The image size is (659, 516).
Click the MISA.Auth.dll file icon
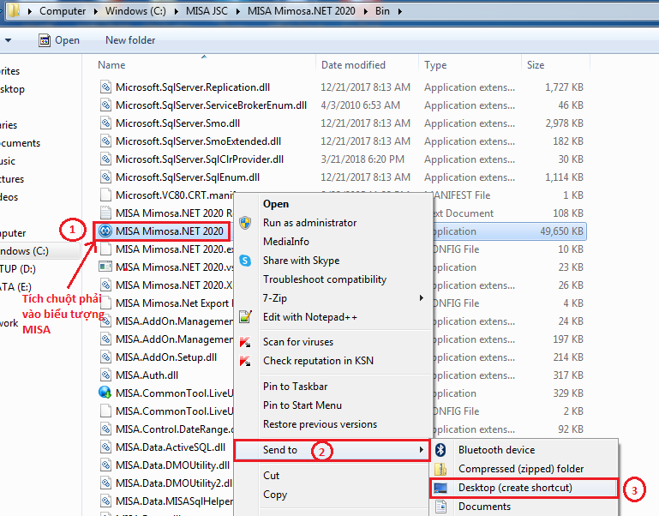[105, 375]
